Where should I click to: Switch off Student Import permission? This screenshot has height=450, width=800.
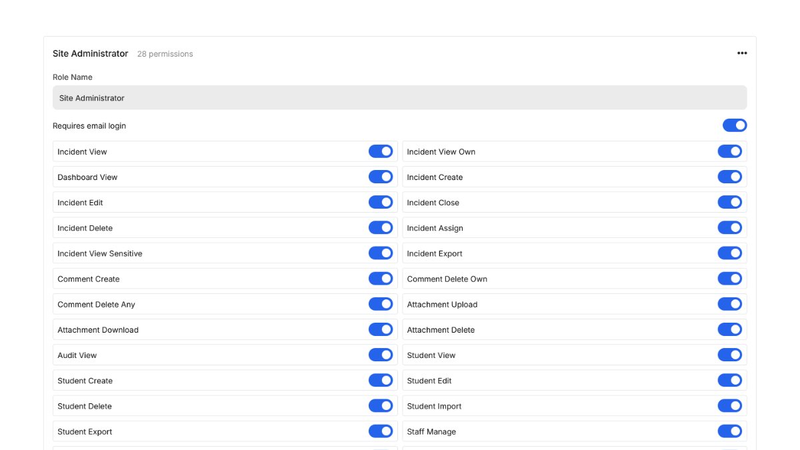point(729,405)
